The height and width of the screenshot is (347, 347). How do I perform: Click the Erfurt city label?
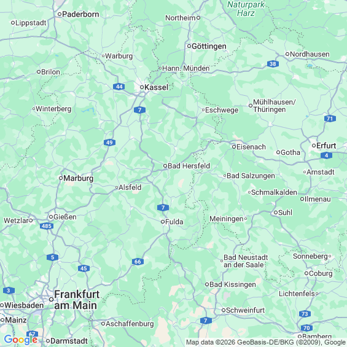click(x=326, y=146)
